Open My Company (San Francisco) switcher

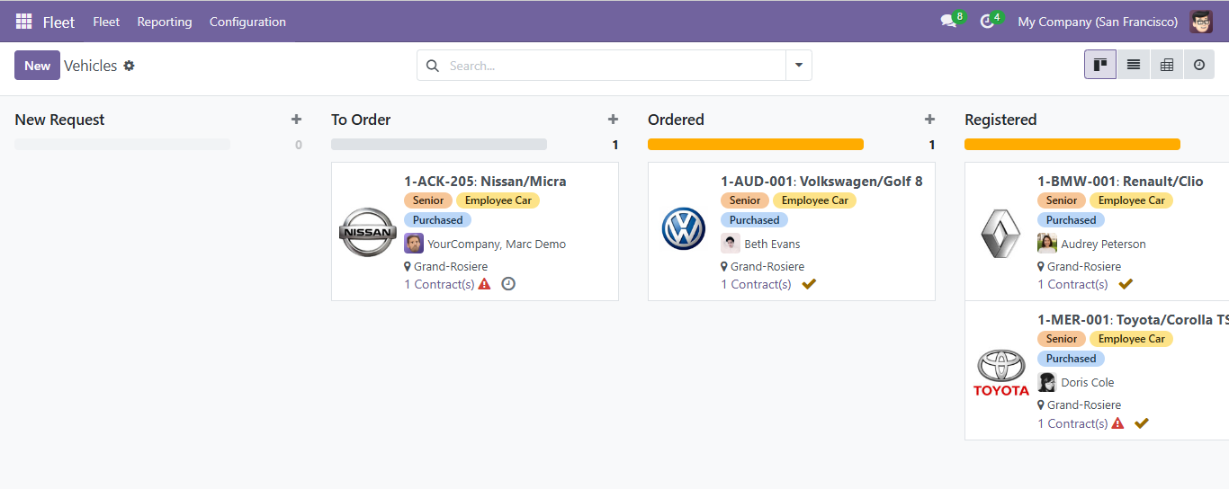coord(1097,22)
